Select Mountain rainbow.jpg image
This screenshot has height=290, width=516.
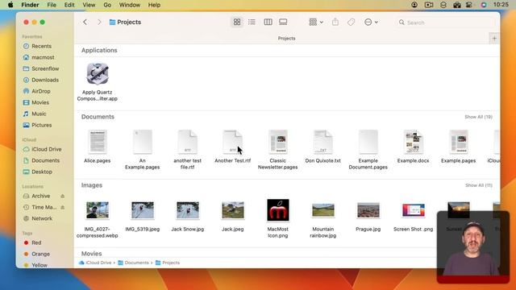pyautogui.click(x=322, y=210)
